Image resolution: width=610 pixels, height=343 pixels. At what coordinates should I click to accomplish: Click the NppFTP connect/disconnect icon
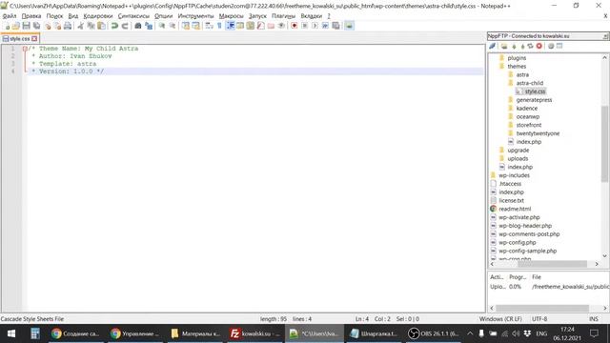493,46
